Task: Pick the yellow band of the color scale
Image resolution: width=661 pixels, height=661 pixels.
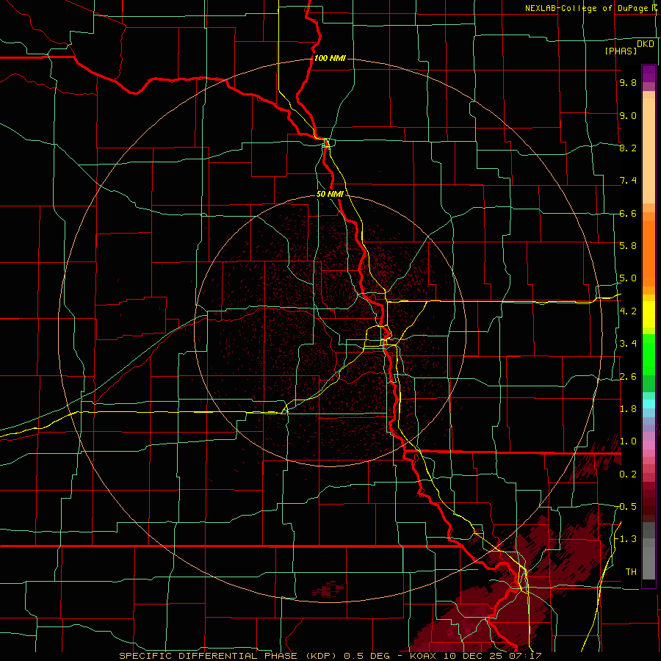Action: pos(649,314)
